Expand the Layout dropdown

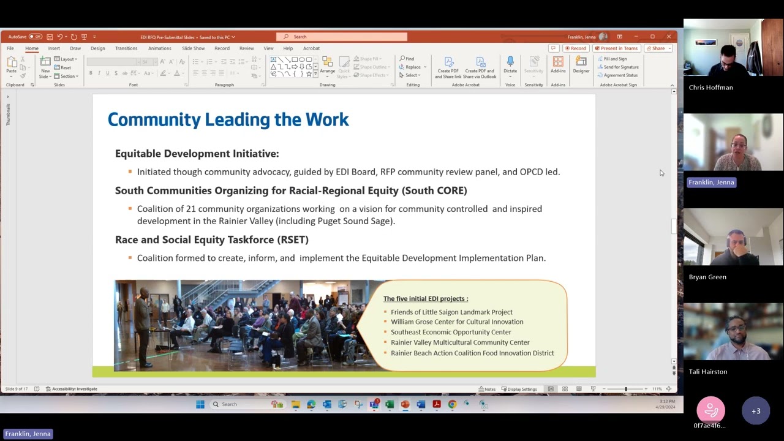[66, 59]
